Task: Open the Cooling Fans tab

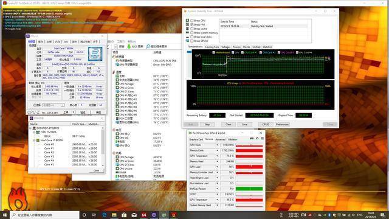Action: pos(212,47)
